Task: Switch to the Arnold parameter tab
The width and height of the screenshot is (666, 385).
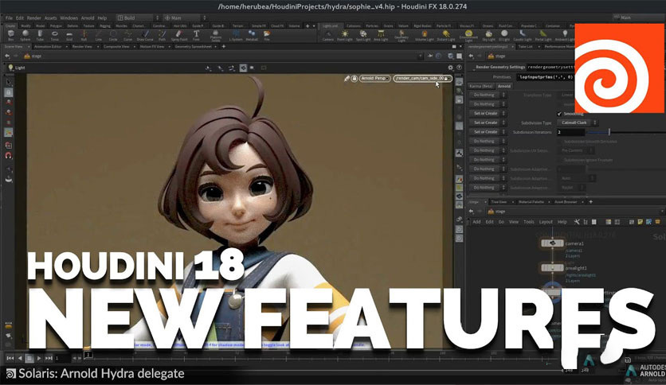Action: [504, 86]
